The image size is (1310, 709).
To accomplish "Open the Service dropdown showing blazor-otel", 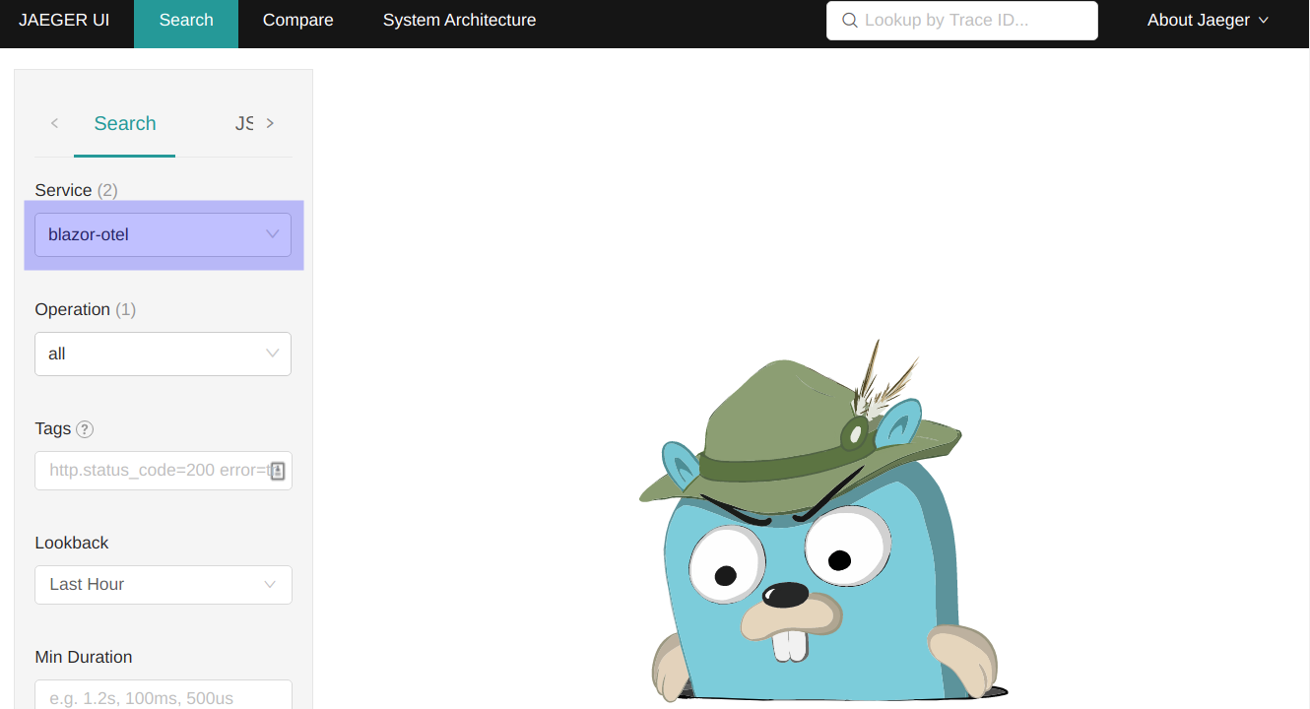I will pyautogui.click(x=164, y=235).
